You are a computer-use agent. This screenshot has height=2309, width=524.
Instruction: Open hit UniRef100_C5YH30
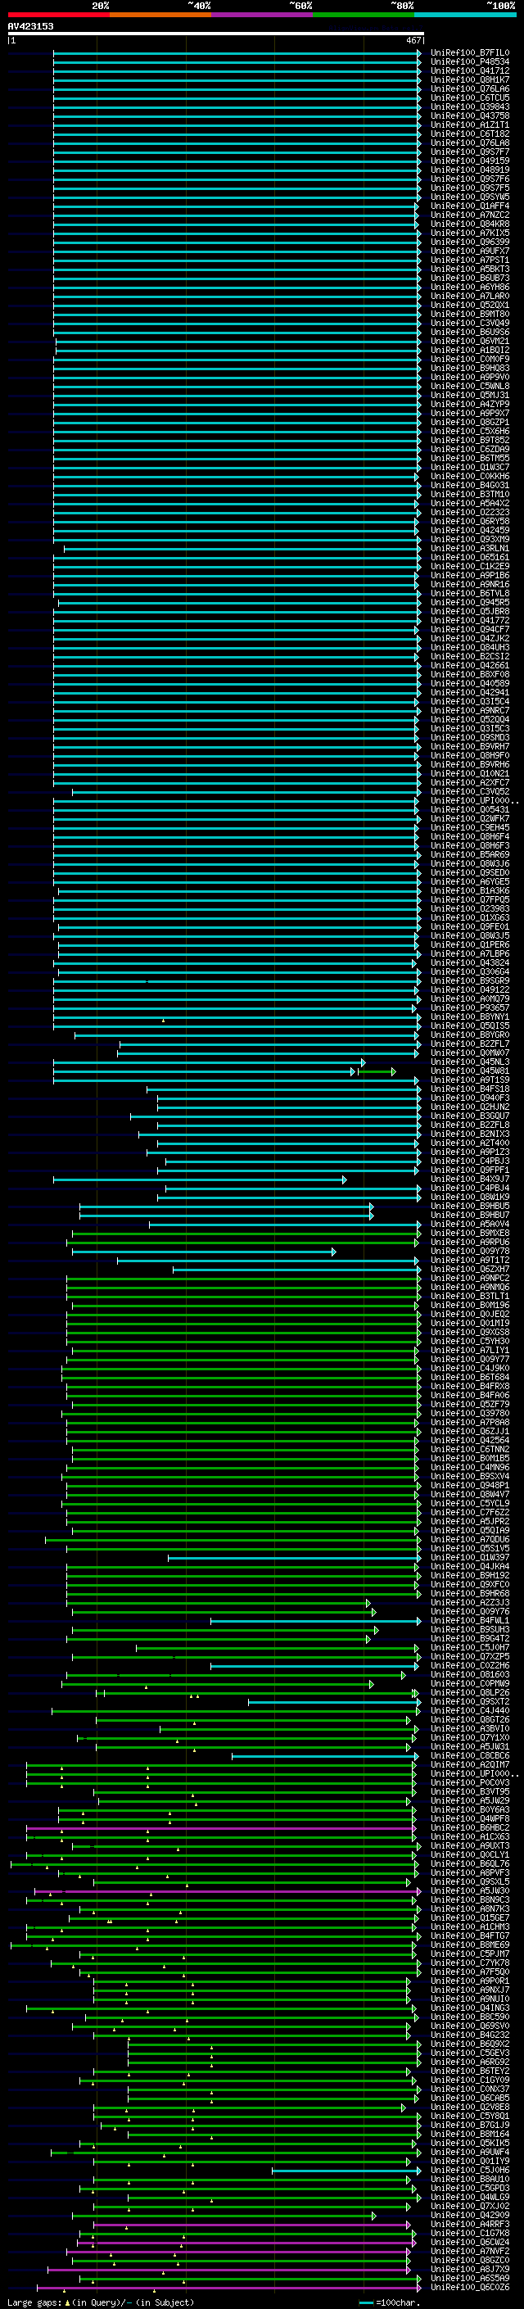469,1341
